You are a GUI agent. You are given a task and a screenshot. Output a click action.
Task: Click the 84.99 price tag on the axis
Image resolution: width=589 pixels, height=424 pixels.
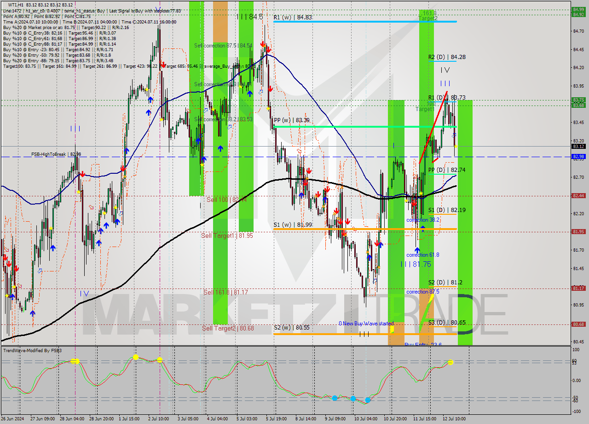(578, 9)
